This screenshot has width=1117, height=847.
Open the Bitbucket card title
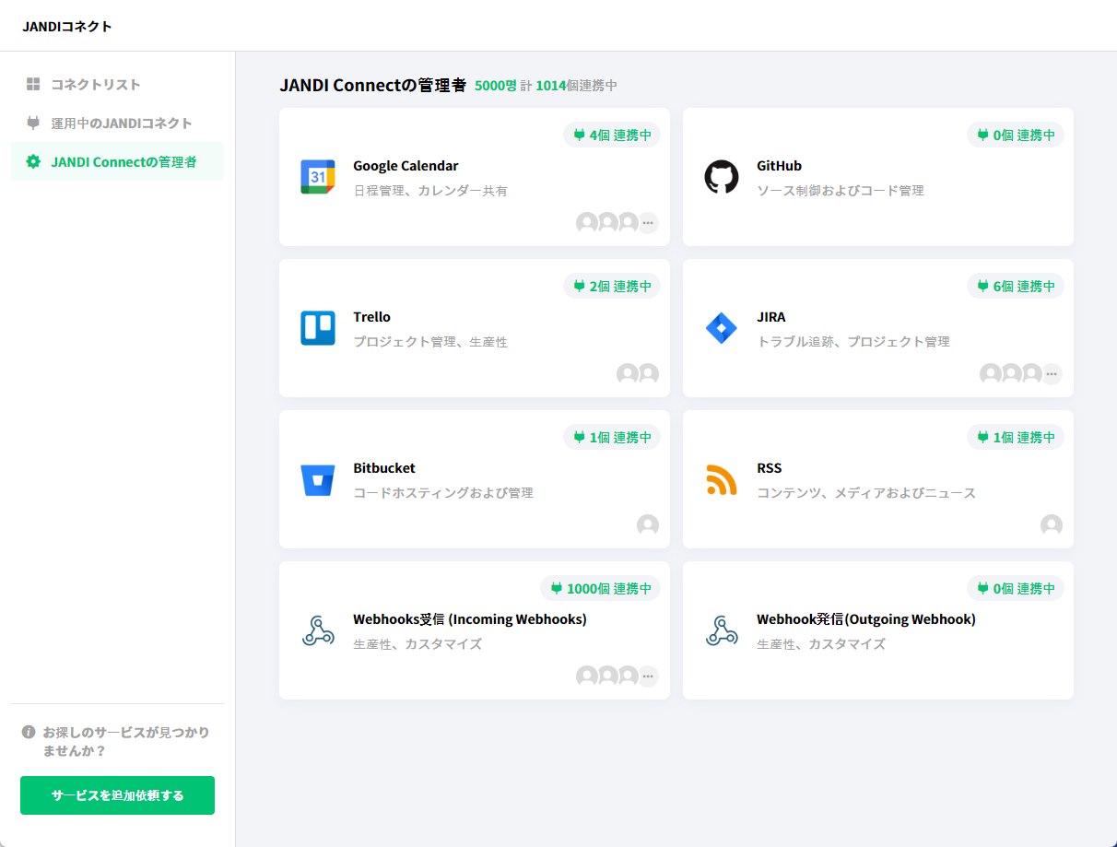click(384, 468)
